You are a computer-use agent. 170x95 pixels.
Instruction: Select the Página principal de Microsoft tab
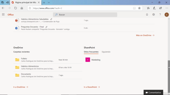(x=26, y=2)
